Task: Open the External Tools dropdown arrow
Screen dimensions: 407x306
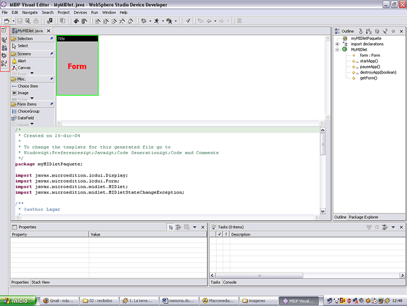Action: pyautogui.click(x=176, y=21)
